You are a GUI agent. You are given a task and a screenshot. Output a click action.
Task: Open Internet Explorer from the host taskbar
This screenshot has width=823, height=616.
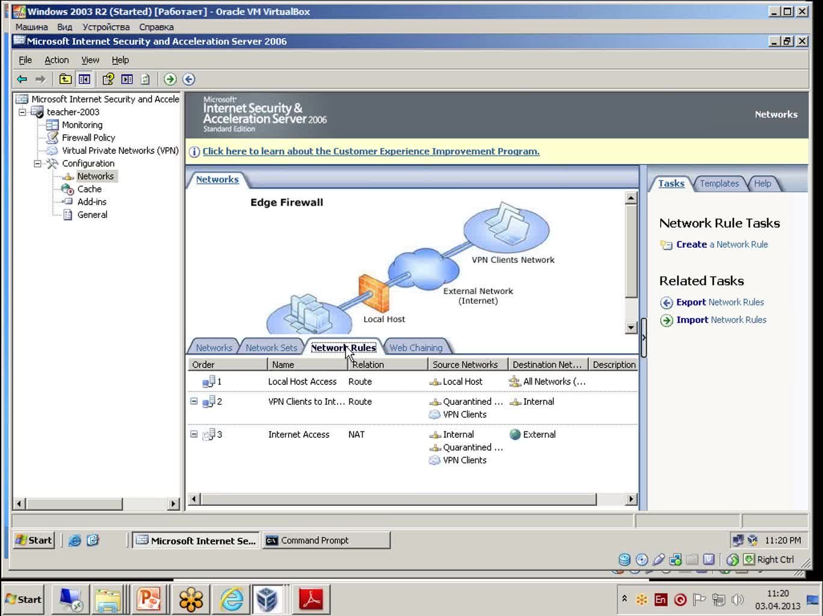tap(232, 599)
